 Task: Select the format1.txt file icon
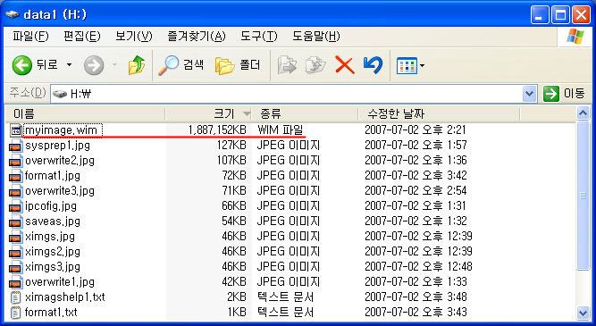click(15, 313)
